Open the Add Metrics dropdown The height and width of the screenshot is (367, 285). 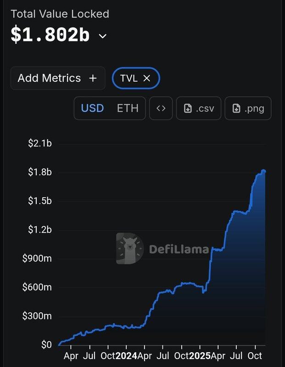[x=57, y=78]
